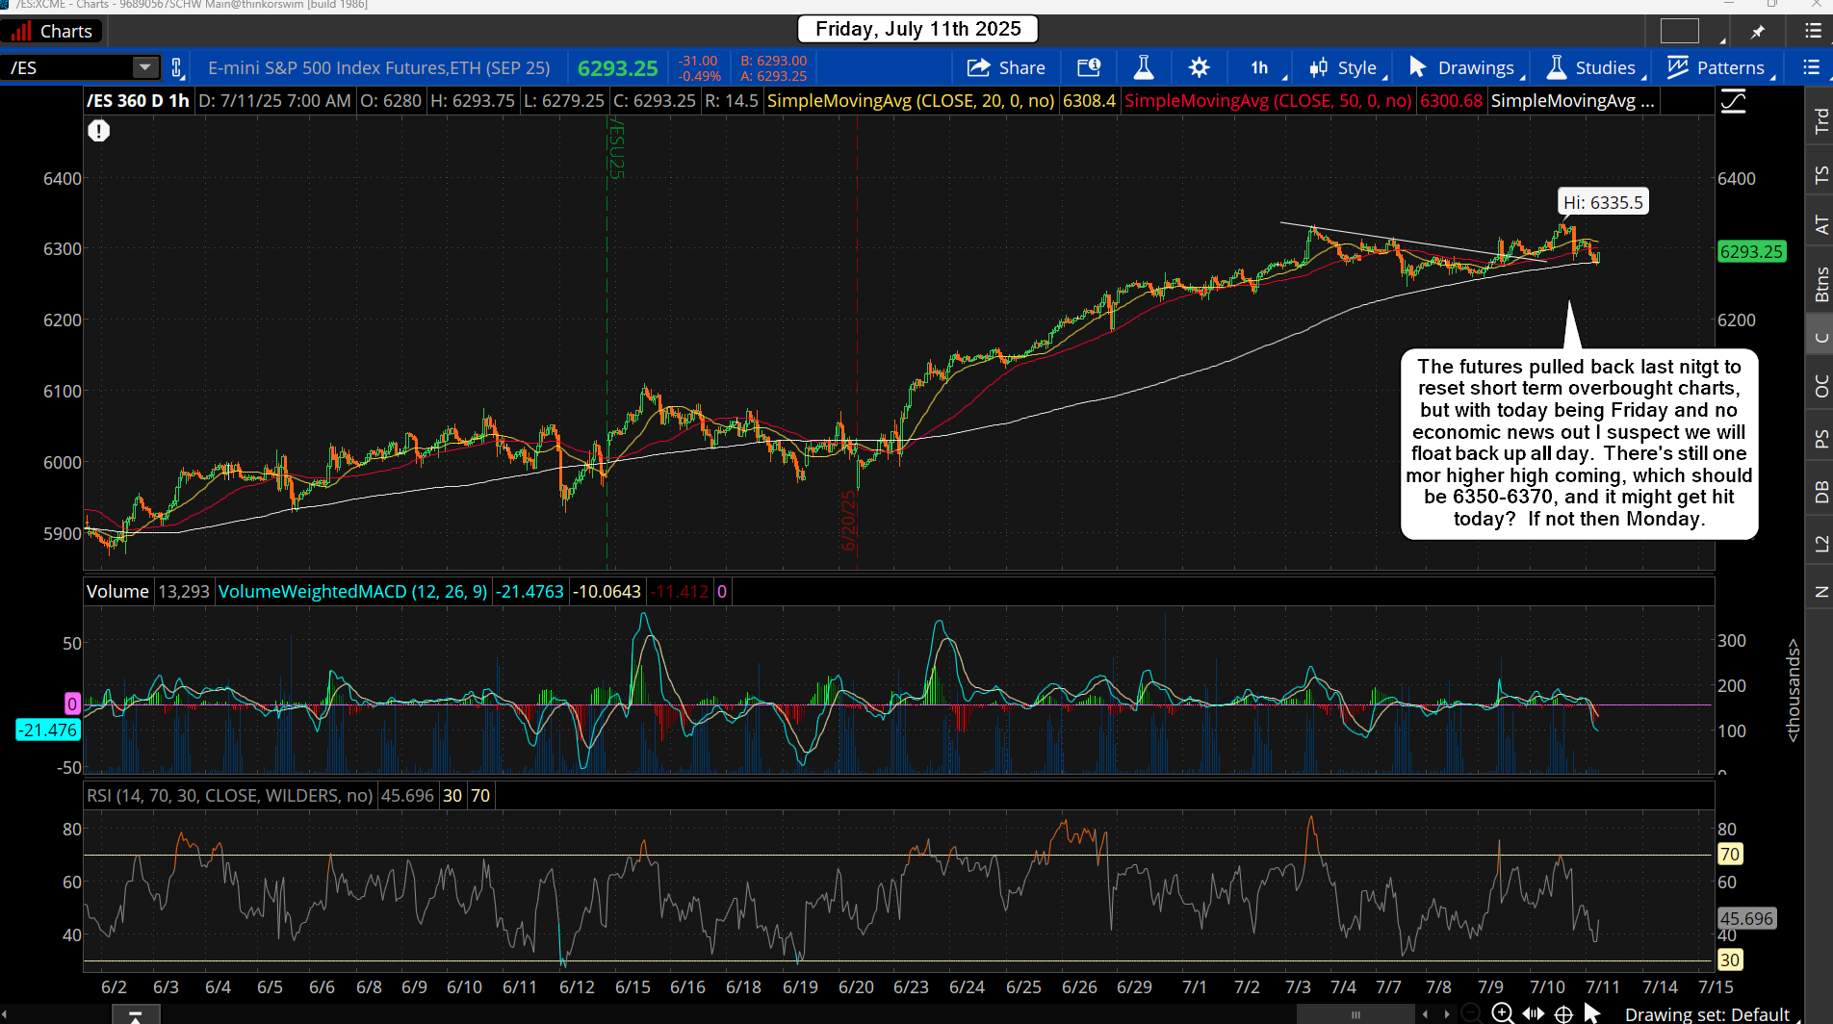Image resolution: width=1833 pixels, height=1024 pixels.
Task: Click the cyan -21.476 MACD value tag
Action: 48,730
